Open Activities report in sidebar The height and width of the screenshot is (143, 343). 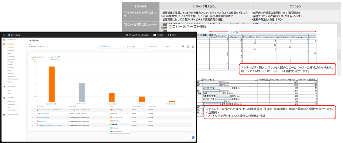point(11,47)
